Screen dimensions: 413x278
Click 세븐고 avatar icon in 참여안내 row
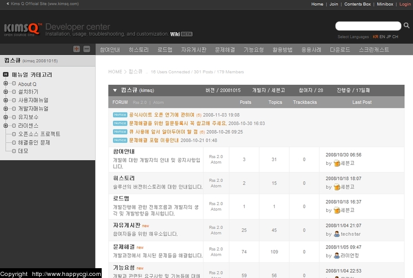click(x=337, y=163)
